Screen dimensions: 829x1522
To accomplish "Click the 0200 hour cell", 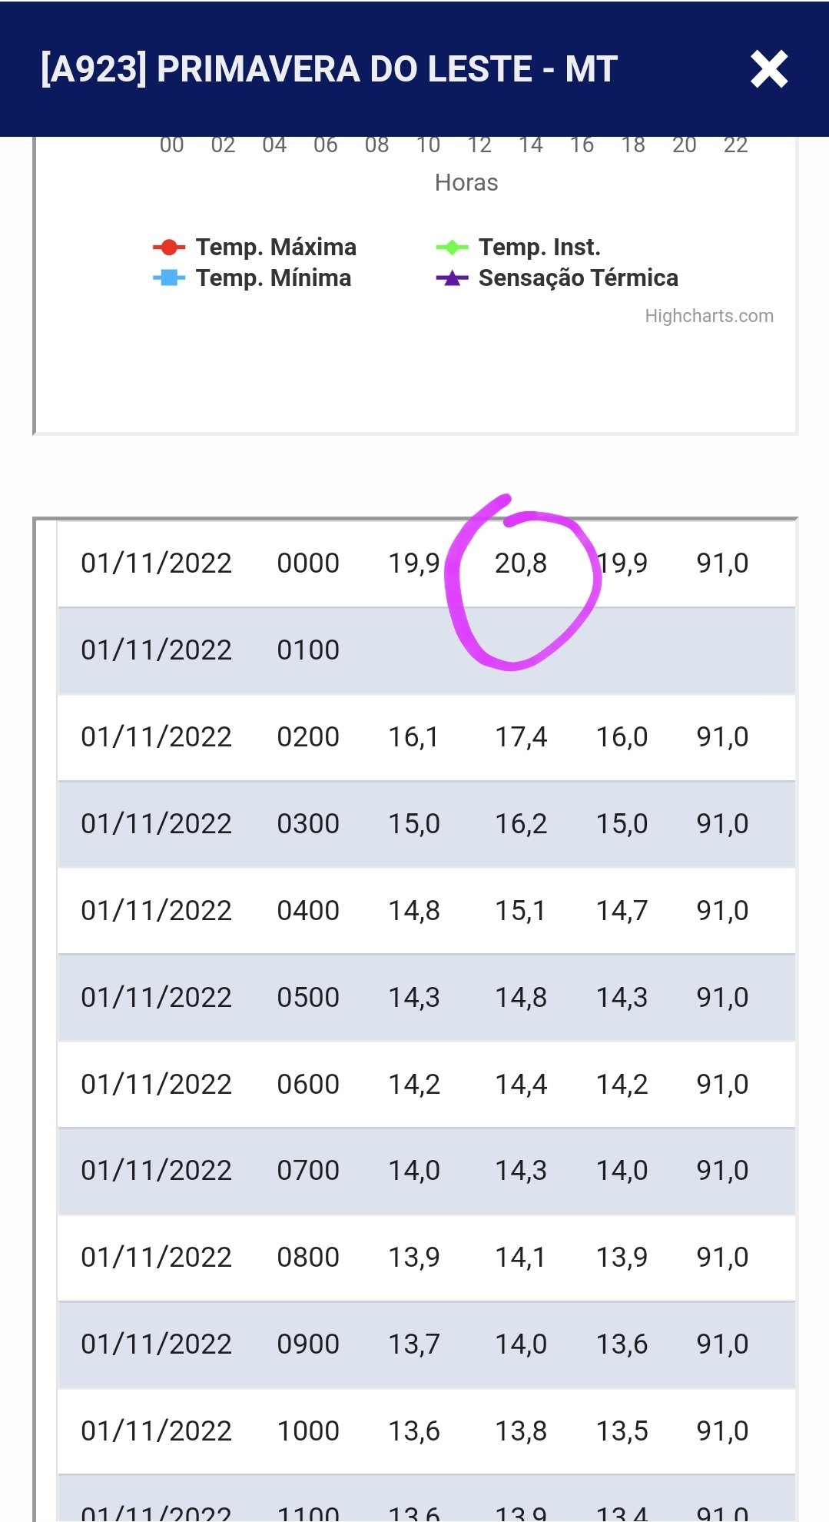I will coord(308,737).
